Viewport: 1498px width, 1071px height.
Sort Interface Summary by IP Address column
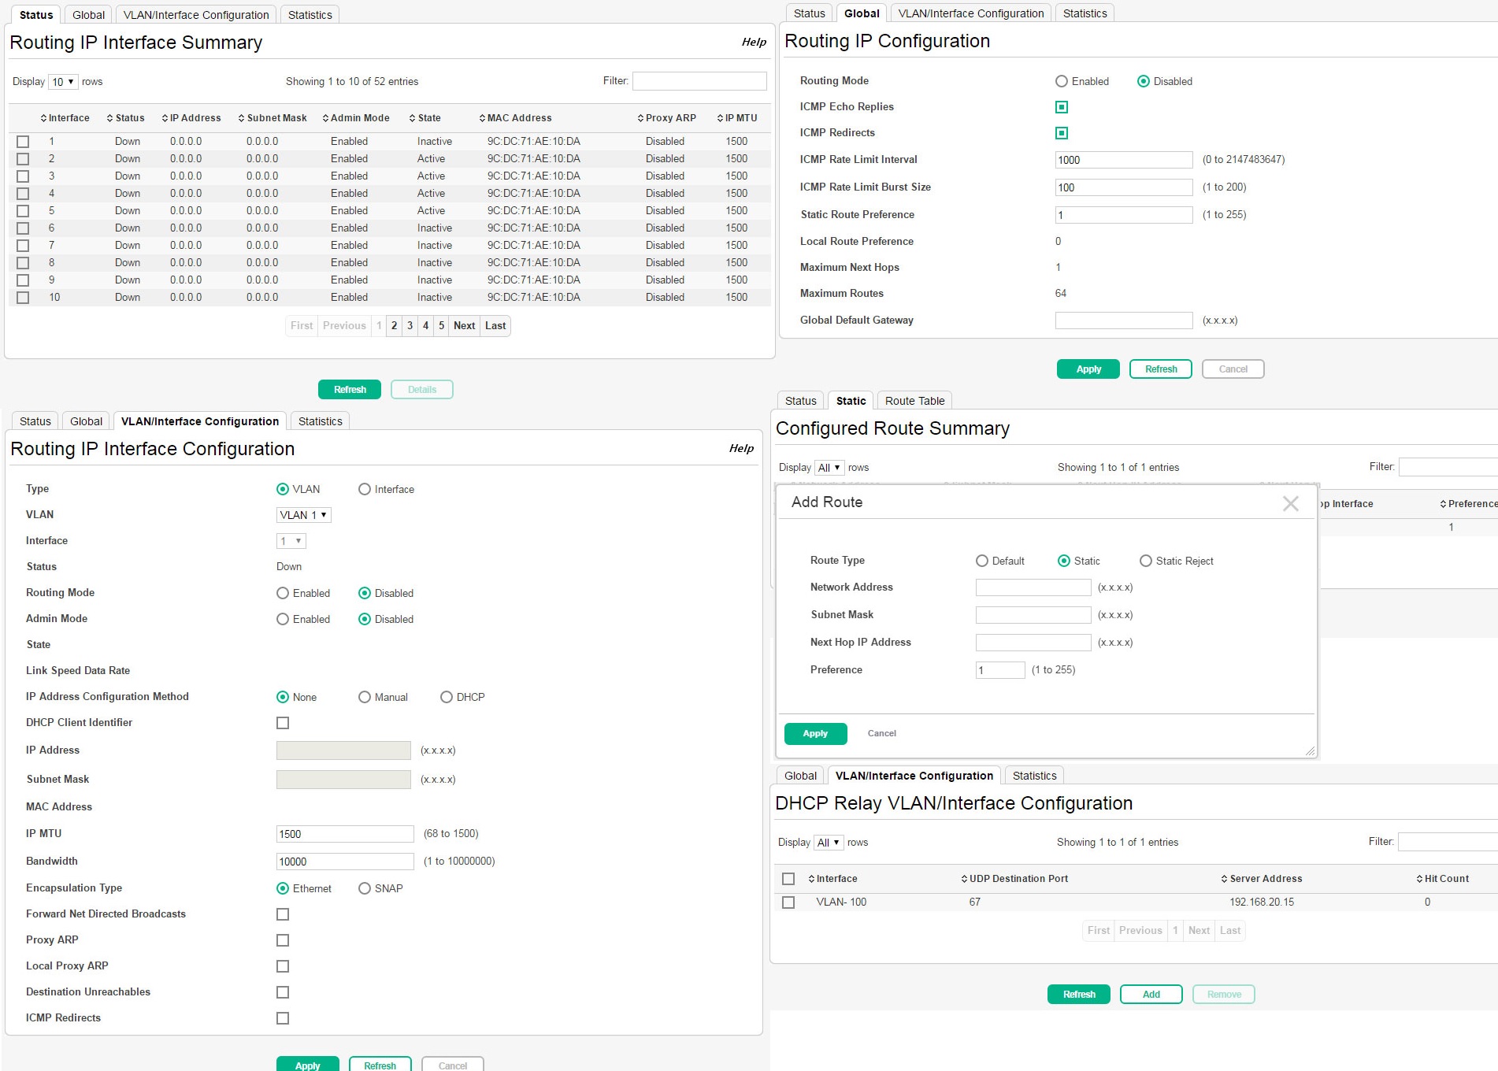click(x=191, y=118)
